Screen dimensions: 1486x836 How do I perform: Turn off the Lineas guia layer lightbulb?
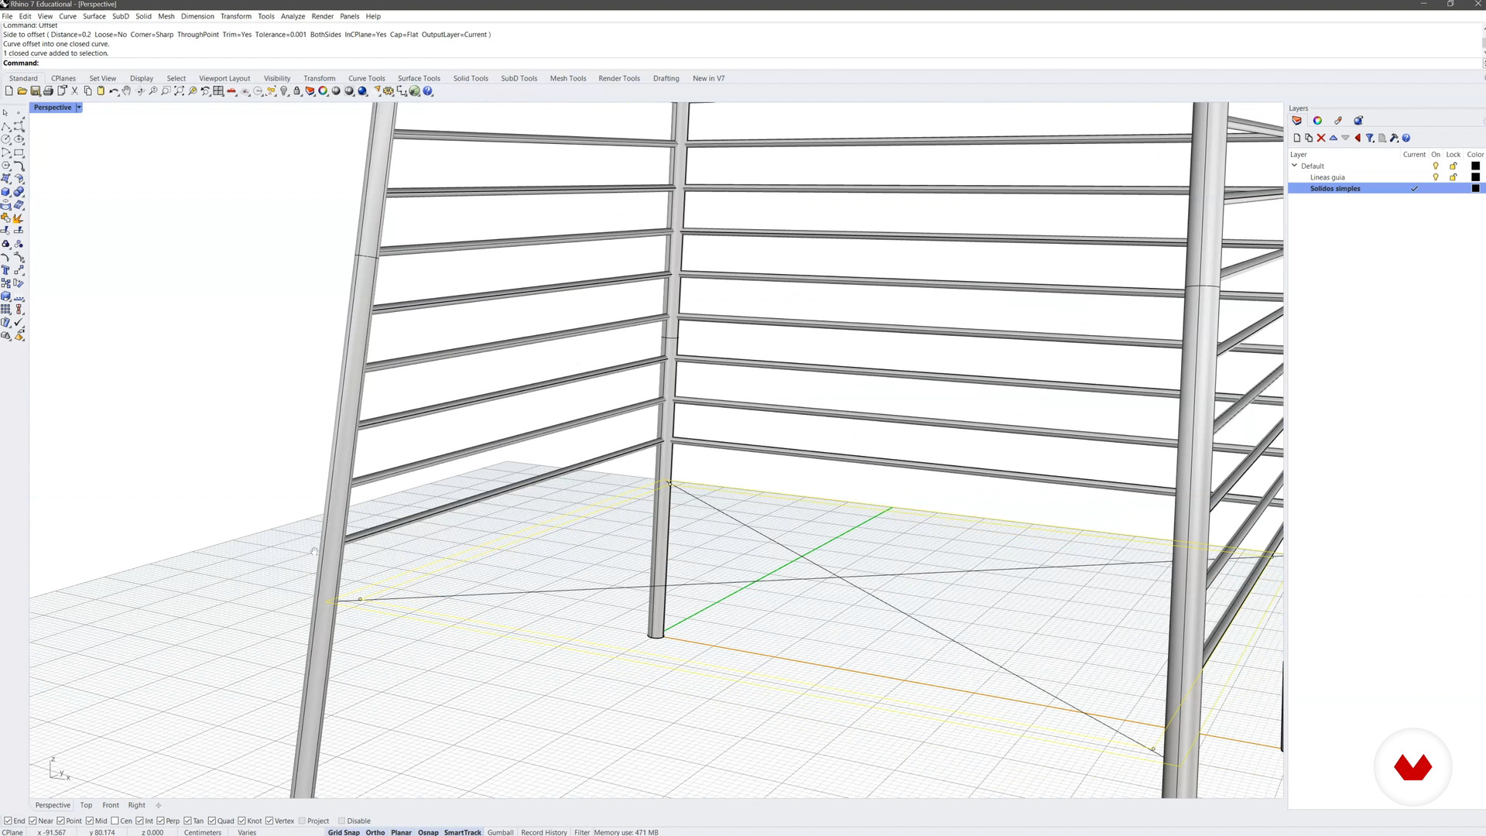point(1436,177)
